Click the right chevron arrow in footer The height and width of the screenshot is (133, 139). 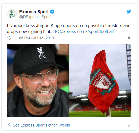(129, 125)
